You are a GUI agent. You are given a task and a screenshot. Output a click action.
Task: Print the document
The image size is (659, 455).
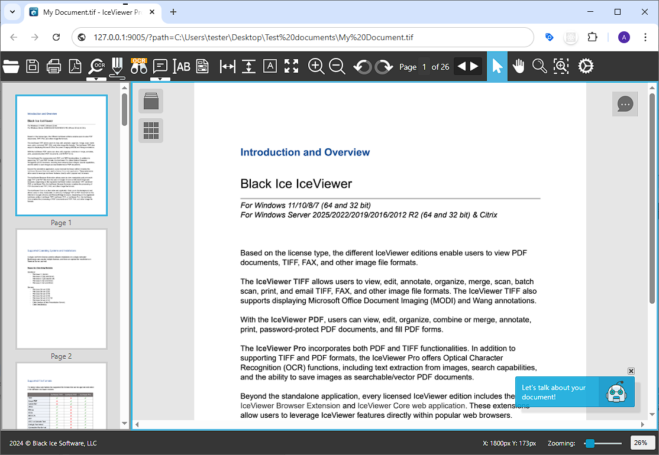point(54,66)
